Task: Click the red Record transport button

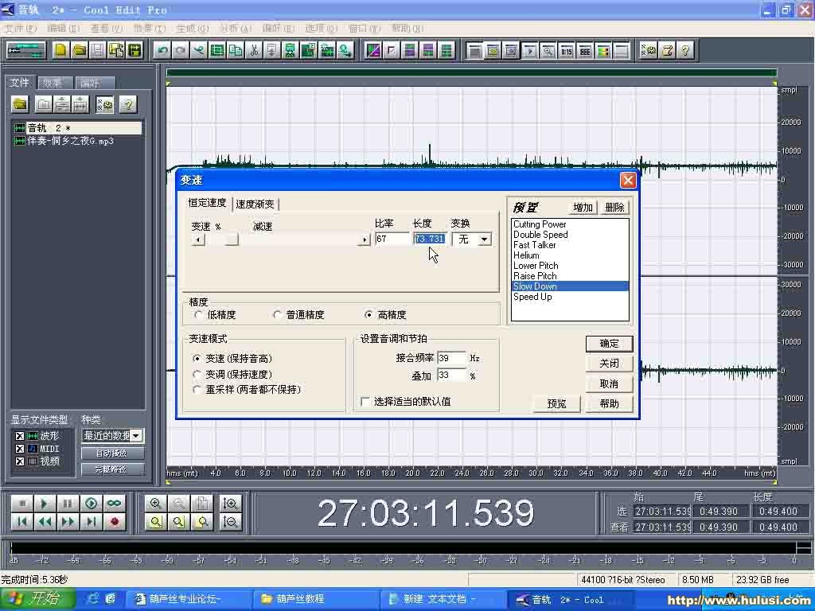Action: [115, 521]
